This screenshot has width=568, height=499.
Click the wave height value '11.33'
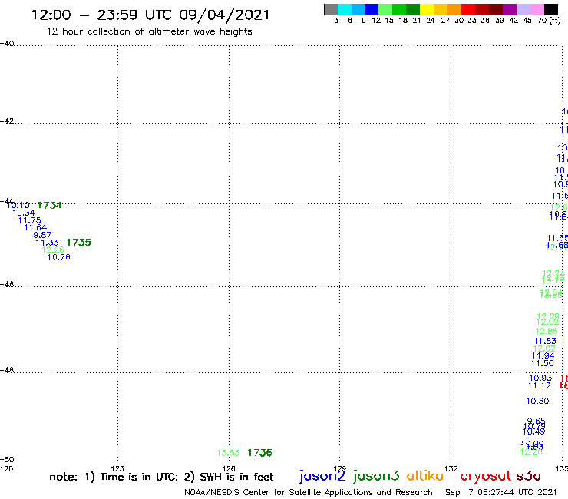(47, 243)
